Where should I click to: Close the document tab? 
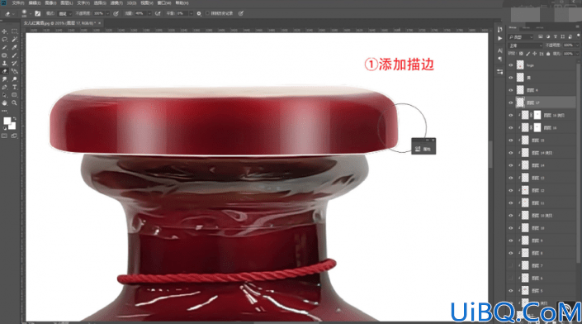click(x=99, y=23)
